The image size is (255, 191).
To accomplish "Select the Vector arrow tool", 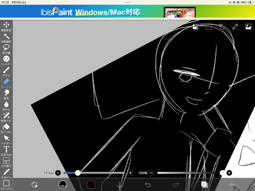I will (x=6, y=140).
